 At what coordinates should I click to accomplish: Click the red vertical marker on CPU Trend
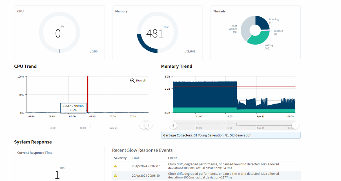[x=87, y=94]
